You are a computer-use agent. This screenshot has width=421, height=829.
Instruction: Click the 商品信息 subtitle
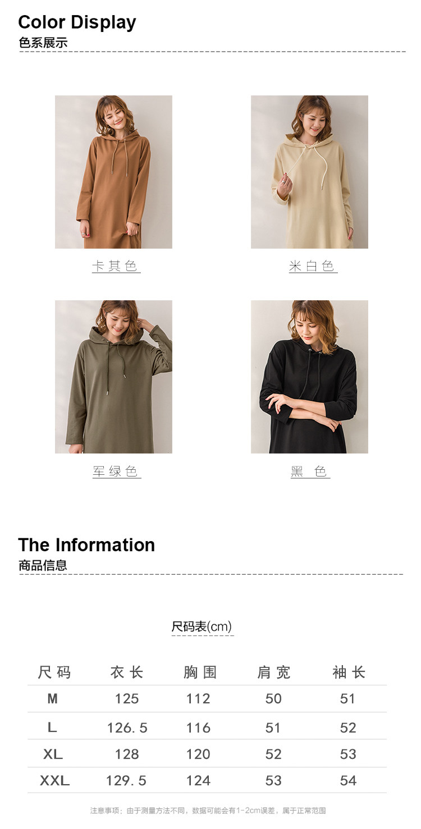click(43, 566)
